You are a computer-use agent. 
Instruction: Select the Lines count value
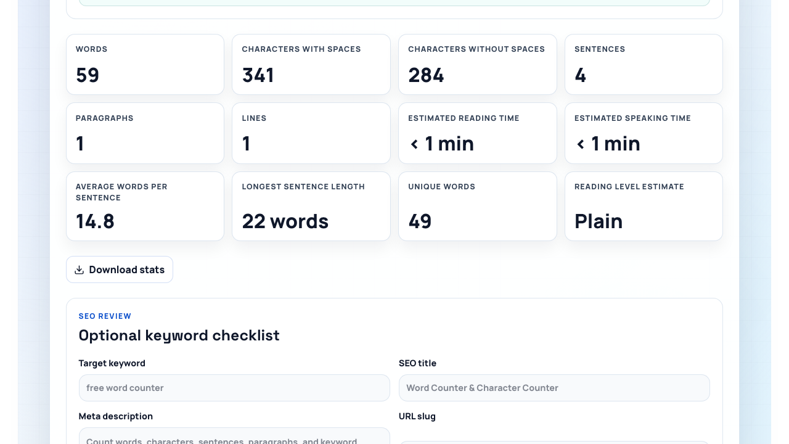pyautogui.click(x=246, y=144)
